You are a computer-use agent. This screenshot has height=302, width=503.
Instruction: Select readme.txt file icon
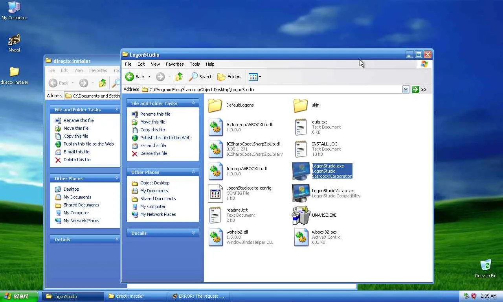pyautogui.click(x=215, y=215)
